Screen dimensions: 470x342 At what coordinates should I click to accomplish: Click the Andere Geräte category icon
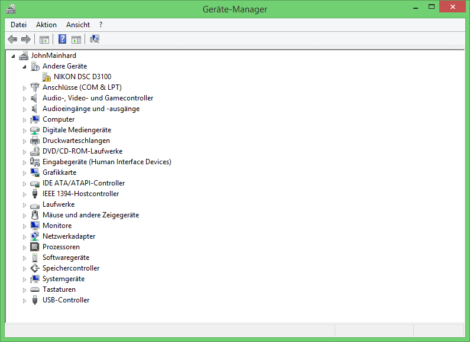pos(35,66)
